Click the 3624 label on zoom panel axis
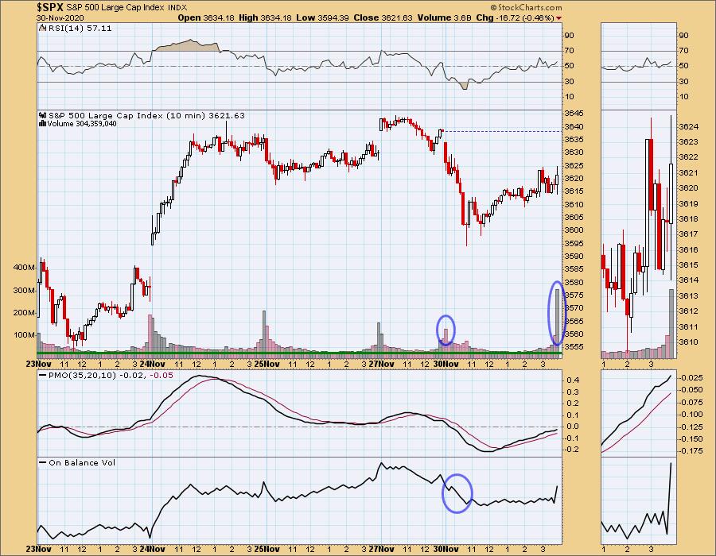Viewport: 716px width, 556px height. coord(689,127)
